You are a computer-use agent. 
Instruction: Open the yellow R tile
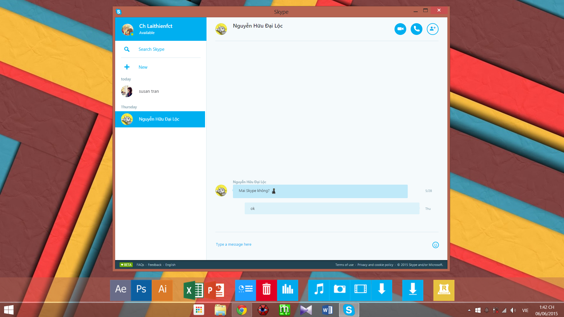coord(444,290)
